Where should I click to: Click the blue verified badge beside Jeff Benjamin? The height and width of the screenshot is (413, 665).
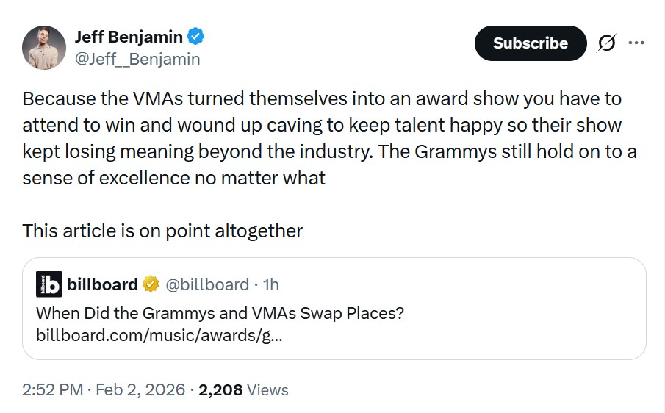click(195, 36)
